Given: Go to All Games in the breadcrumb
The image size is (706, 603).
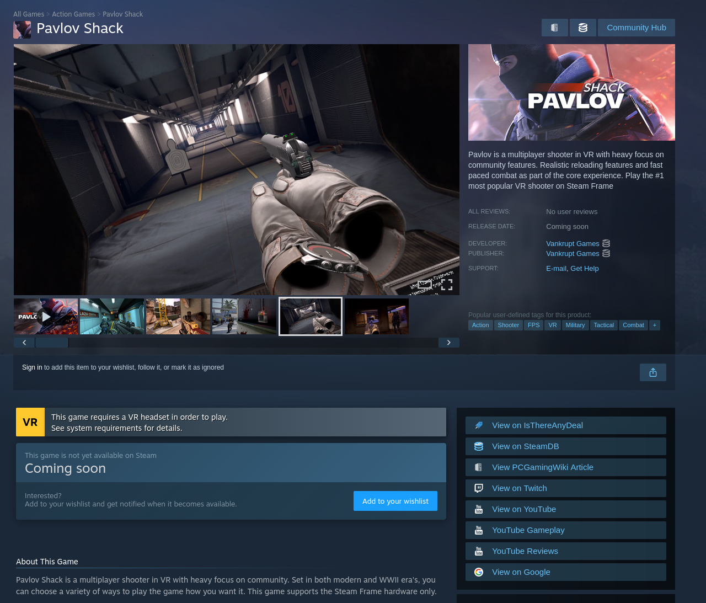Looking at the screenshot, I should pyautogui.click(x=29, y=14).
